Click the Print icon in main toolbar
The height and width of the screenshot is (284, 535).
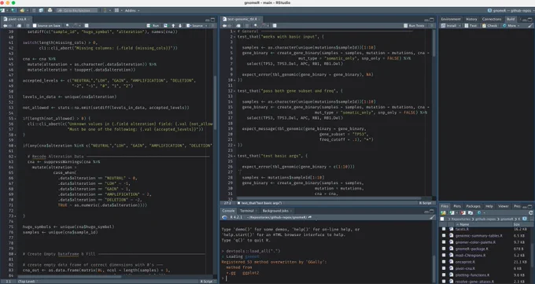click(x=50, y=10)
